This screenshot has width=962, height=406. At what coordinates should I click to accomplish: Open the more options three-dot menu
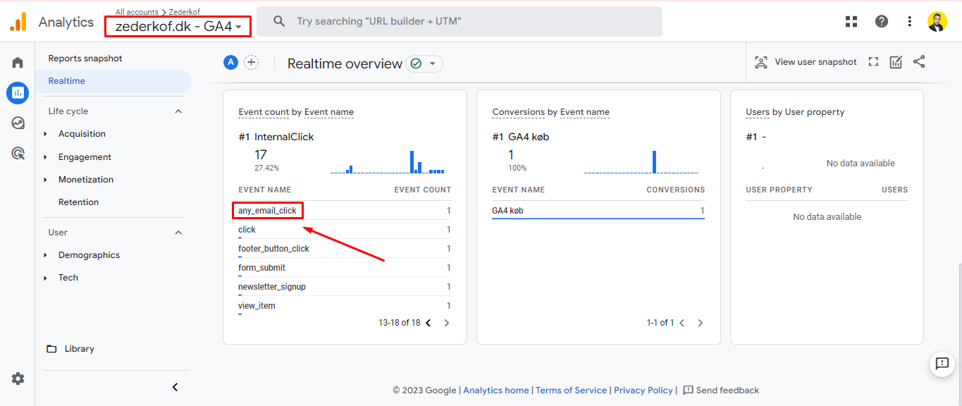tap(910, 22)
